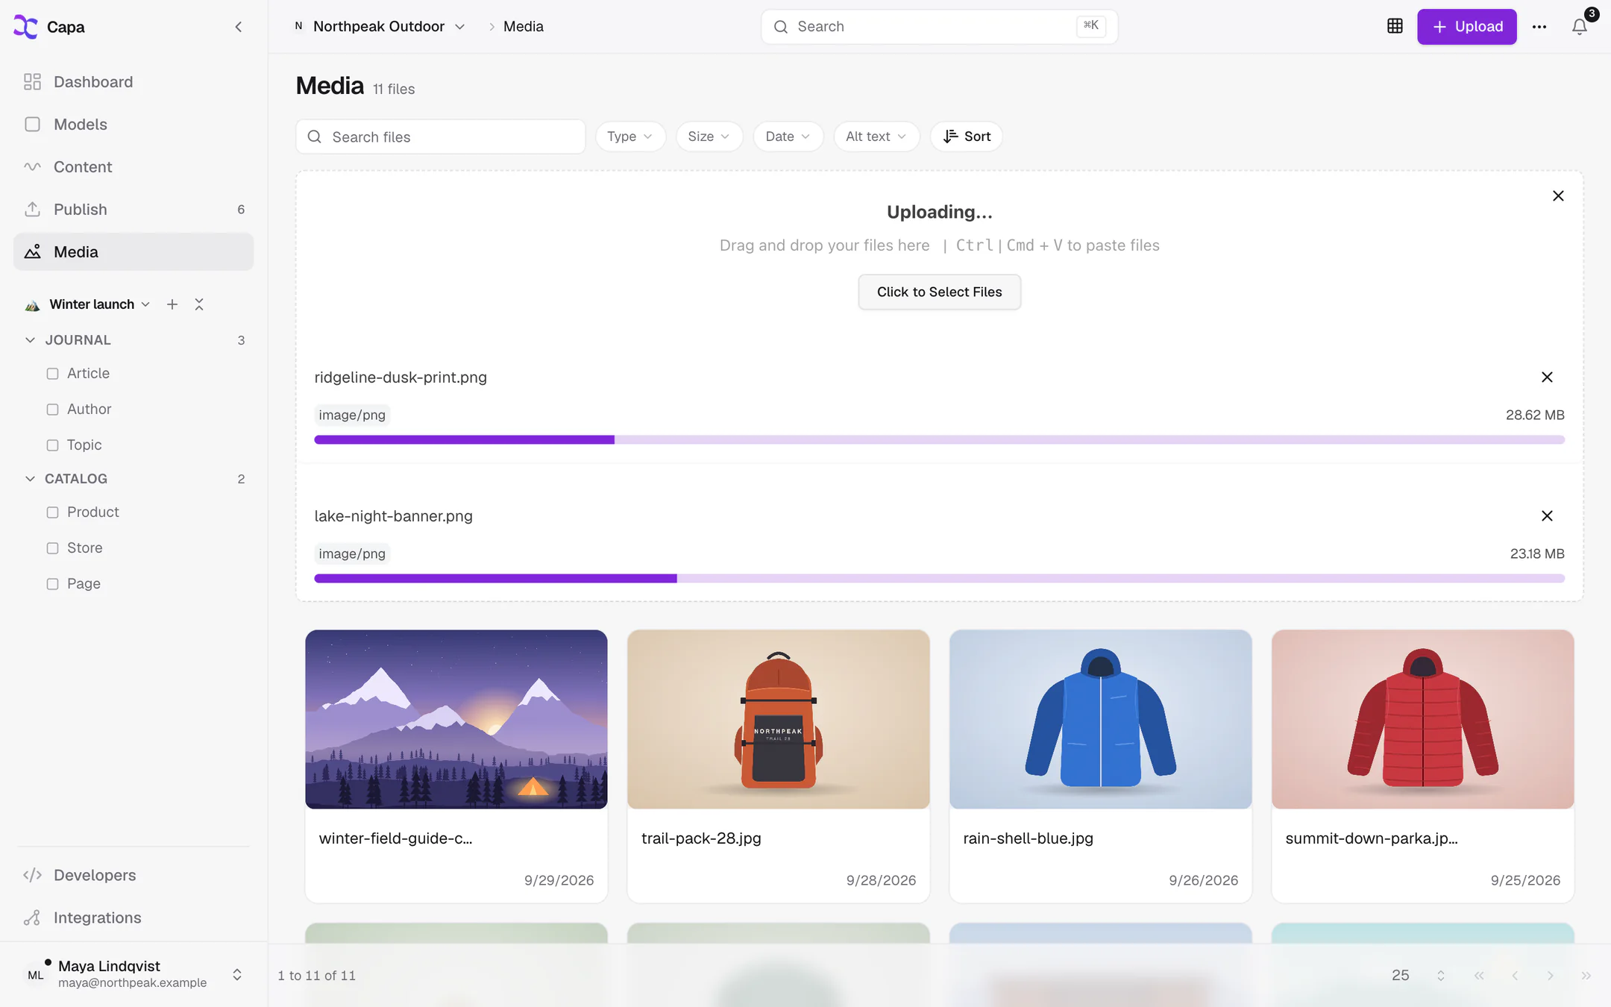Select the Article model checkbox
Image resolution: width=1611 pixels, height=1007 pixels.
(x=52, y=374)
